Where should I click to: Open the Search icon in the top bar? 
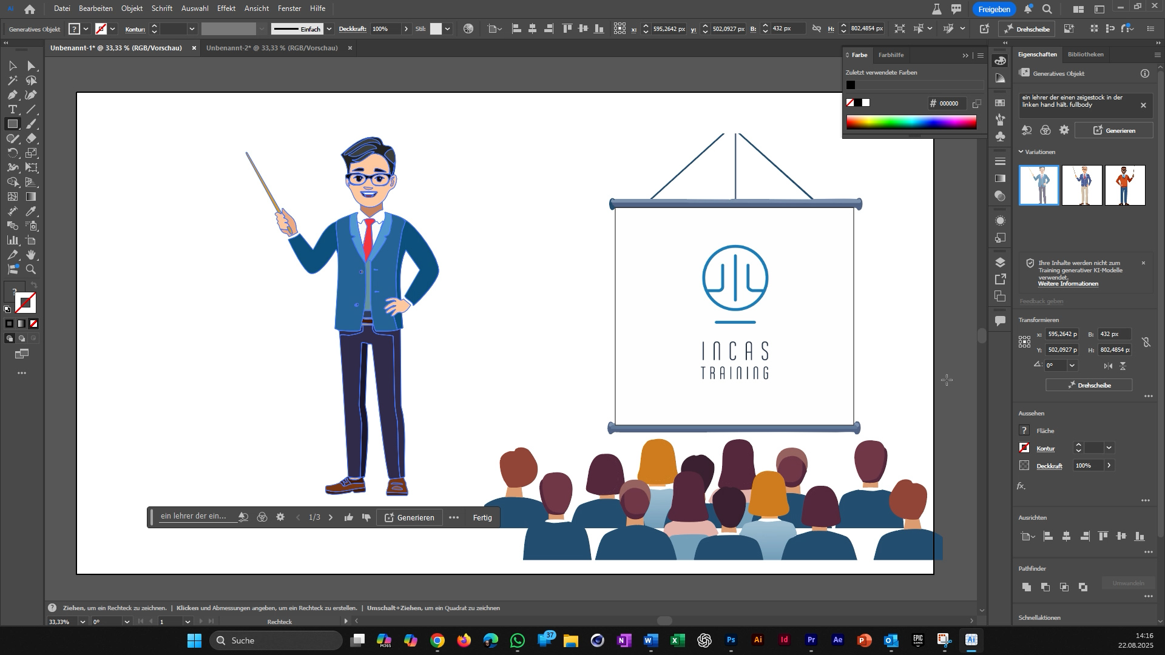pos(1047,9)
